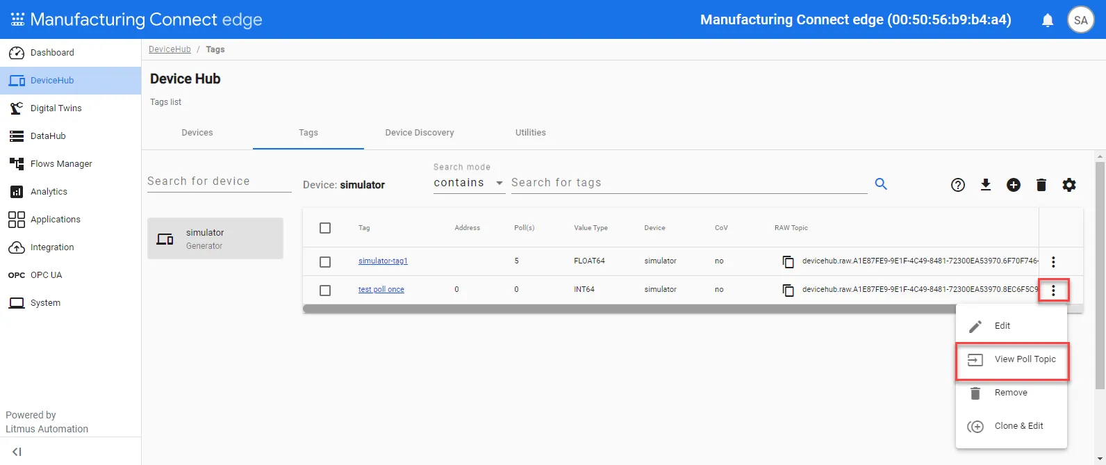The image size is (1106, 465).
Task: Choose View Poll Topic menu item
Action: tap(1012, 360)
